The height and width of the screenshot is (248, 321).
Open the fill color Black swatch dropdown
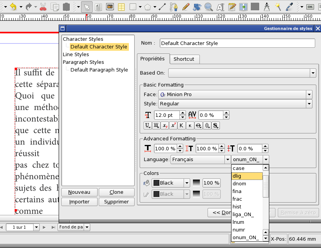point(186,183)
